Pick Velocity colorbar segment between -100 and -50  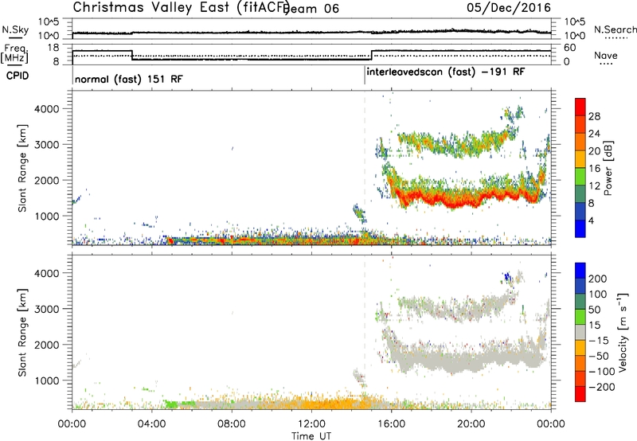tap(580, 364)
